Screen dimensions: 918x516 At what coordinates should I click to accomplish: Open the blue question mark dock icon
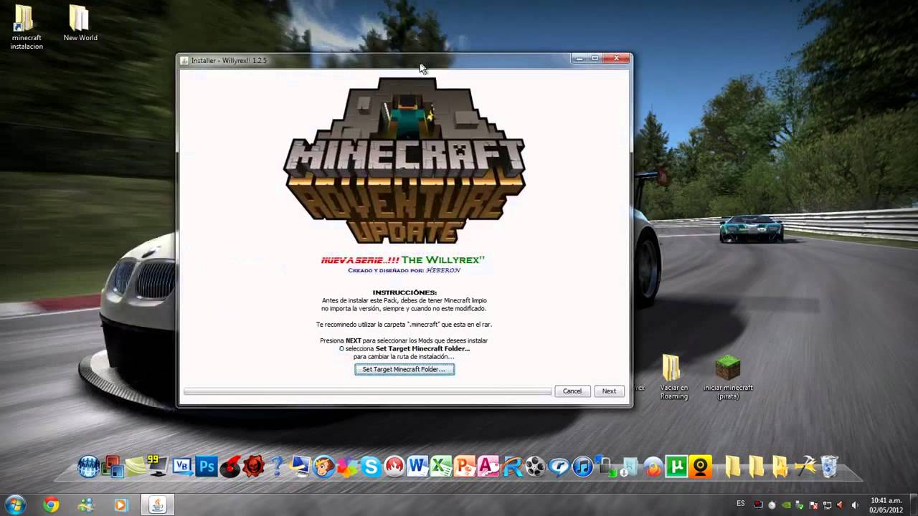(278, 467)
